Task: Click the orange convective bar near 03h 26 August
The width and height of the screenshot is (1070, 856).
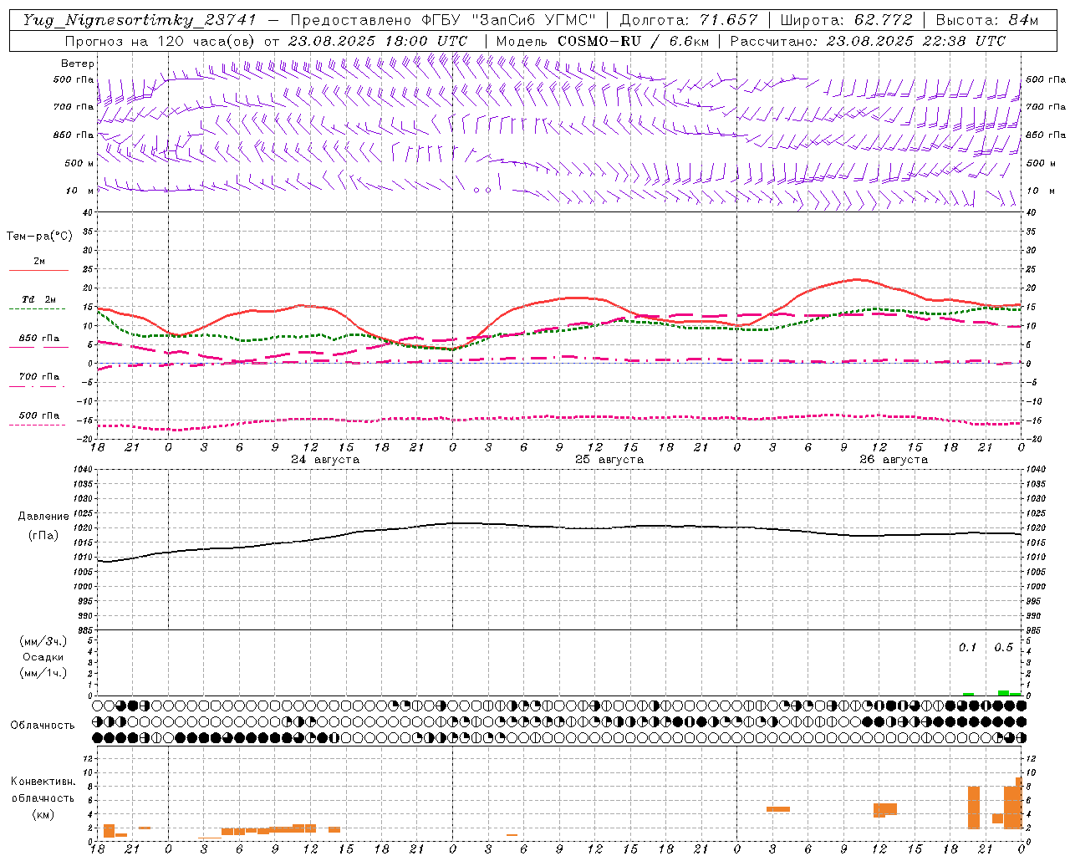Action: [778, 809]
